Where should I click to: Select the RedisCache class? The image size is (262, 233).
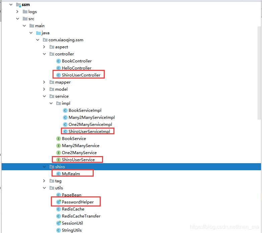point(73,209)
